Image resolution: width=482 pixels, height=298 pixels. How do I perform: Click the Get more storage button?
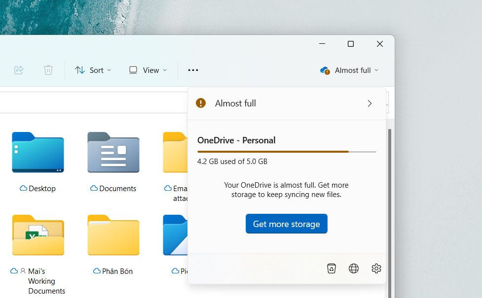pyautogui.click(x=286, y=224)
